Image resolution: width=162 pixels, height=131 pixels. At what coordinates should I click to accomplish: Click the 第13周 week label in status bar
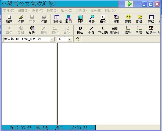click(x=42, y=128)
